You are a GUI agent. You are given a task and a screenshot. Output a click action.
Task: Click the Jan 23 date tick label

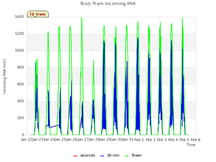pyautogui.click(x=38, y=140)
